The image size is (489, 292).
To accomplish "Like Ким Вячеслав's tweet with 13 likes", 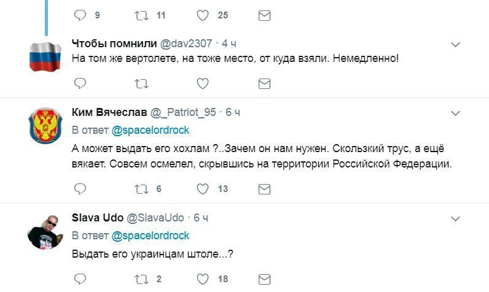I will coord(205,189).
